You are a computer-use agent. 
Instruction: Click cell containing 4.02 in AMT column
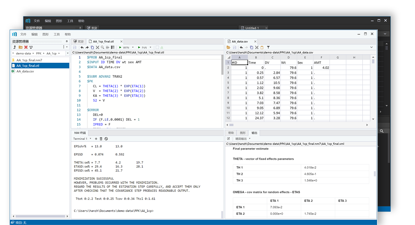pyautogui.click(x=321, y=67)
